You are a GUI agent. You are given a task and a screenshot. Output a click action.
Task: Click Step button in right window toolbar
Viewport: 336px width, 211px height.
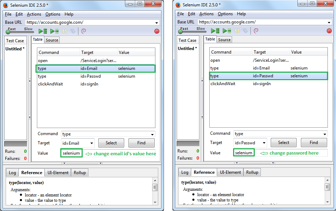(x=246, y=31)
